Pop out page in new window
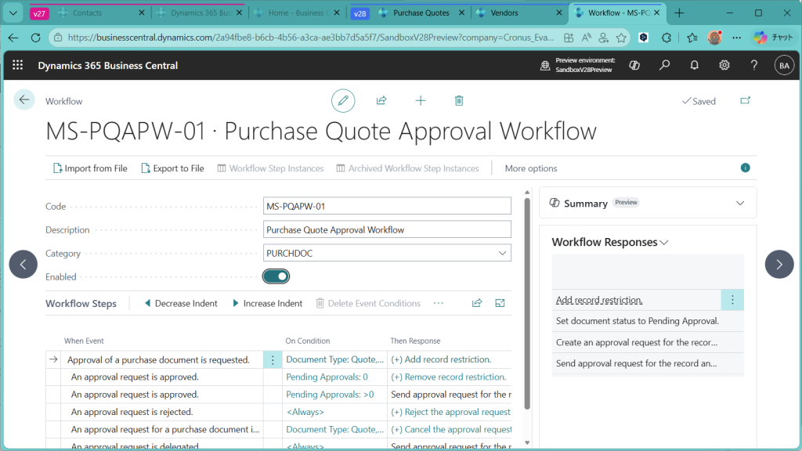Image resolution: width=802 pixels, height=451 pixels. [x=744, y=101]
